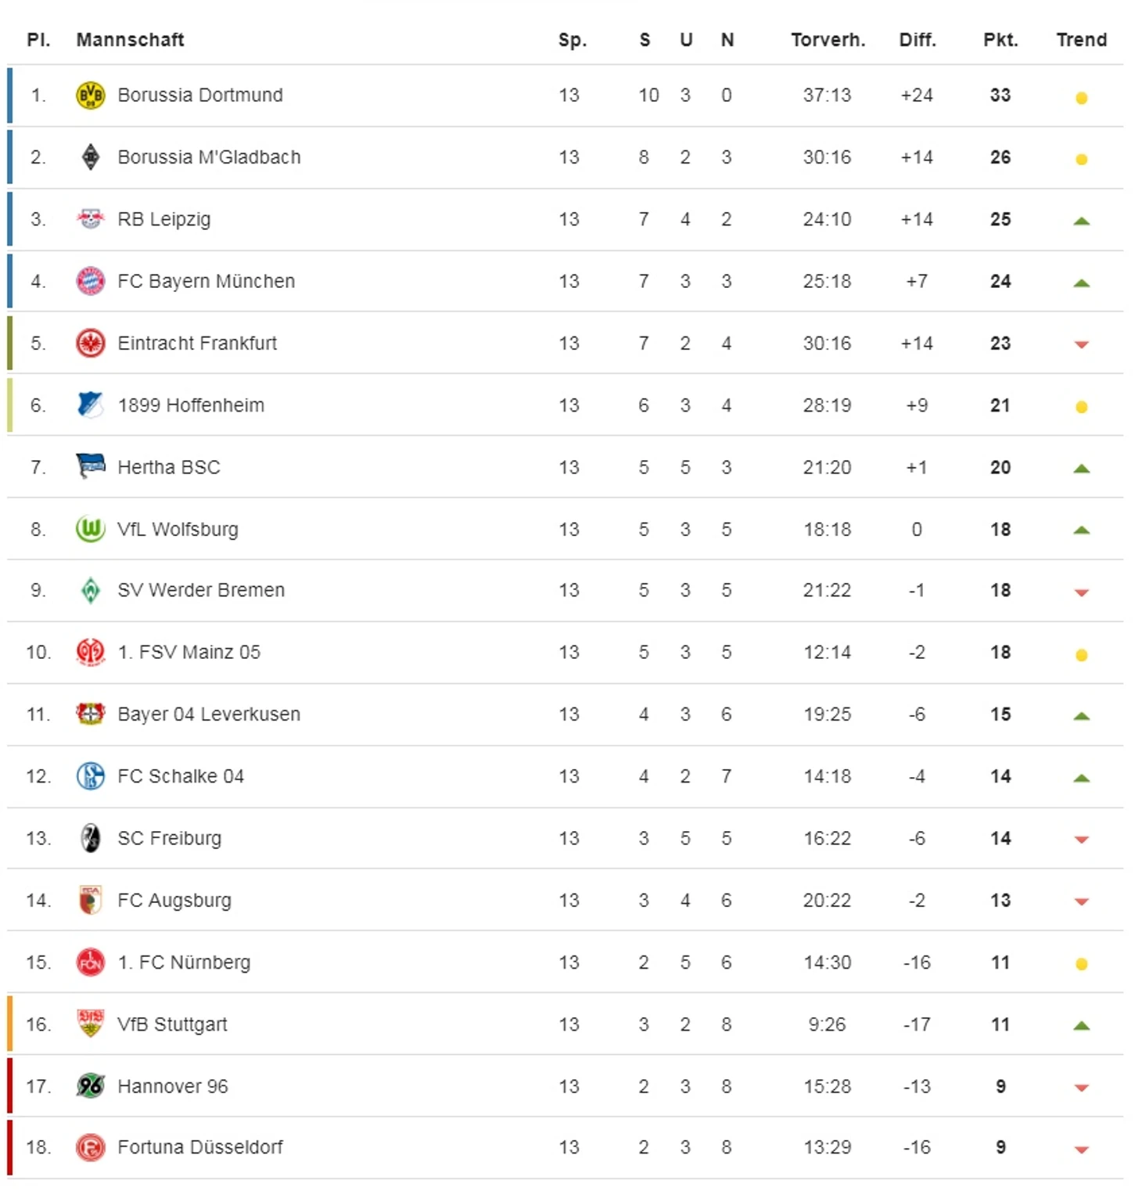This screenshot has width=1142, height=1191.
Task: Click the yellow trend dot for Hoffenheim
Action: [x=1082, y=407]
